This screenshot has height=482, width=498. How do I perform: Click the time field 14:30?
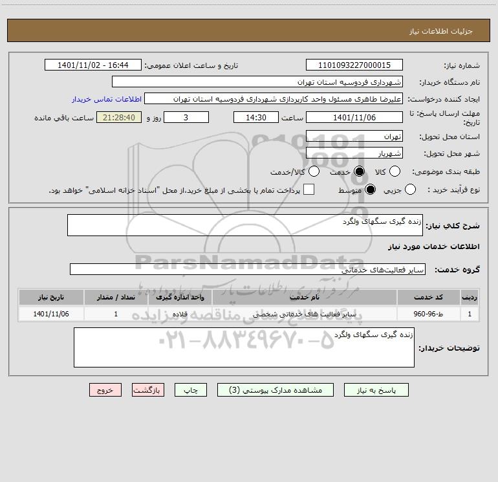256,117
